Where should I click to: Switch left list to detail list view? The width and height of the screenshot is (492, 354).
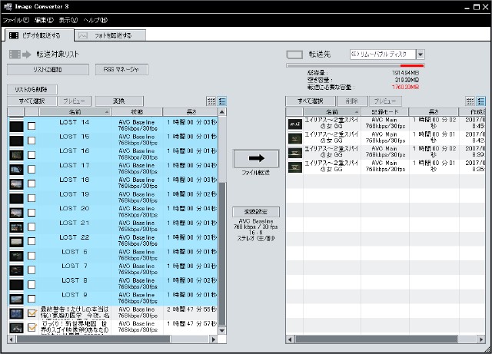(222, 101)
